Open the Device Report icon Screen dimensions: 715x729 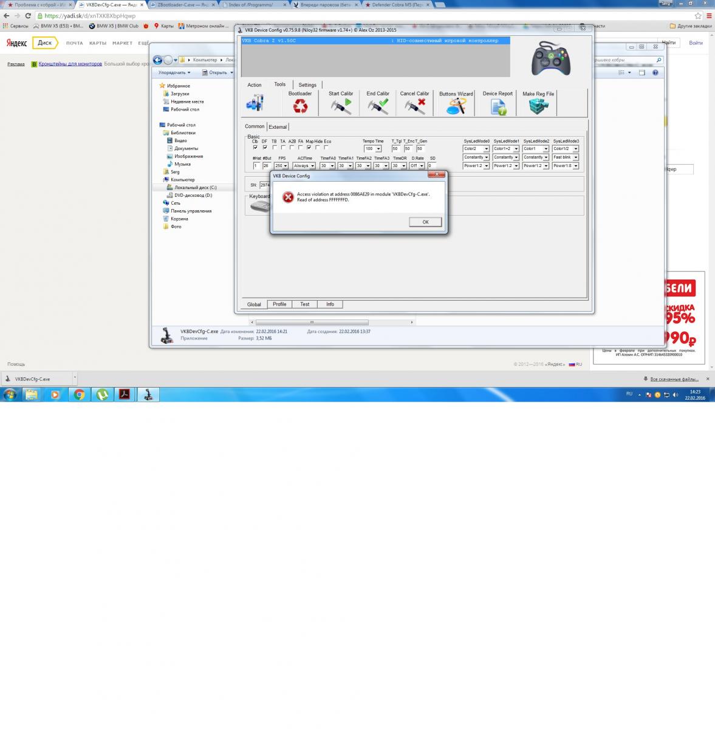tap(498, 107)
